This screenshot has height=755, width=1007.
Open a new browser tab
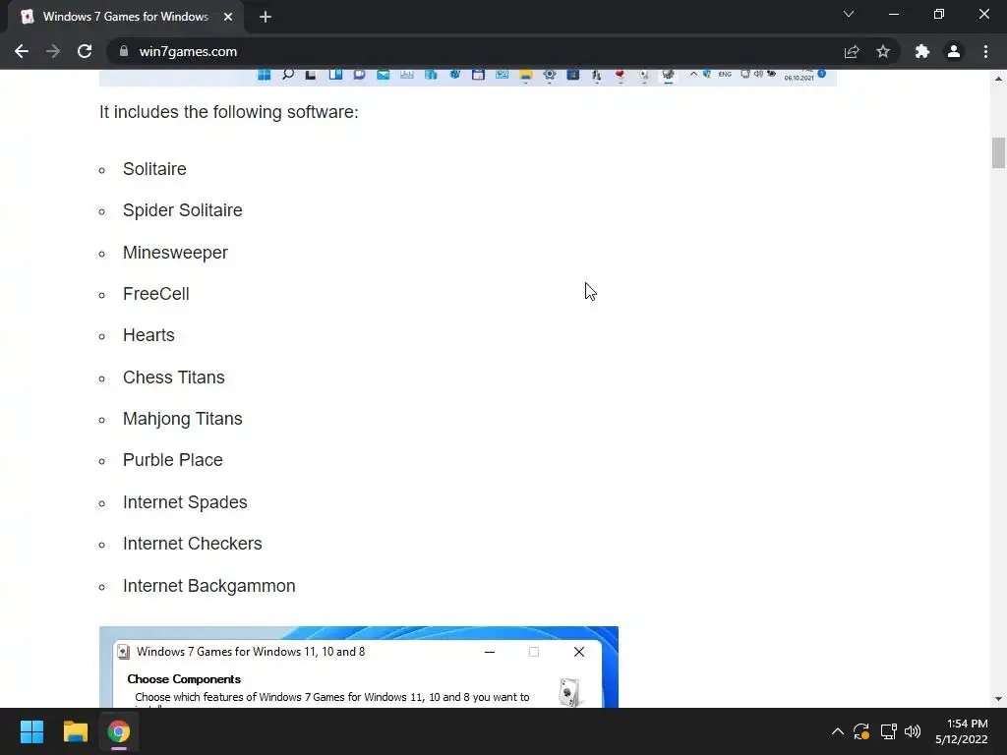(266, 17)
